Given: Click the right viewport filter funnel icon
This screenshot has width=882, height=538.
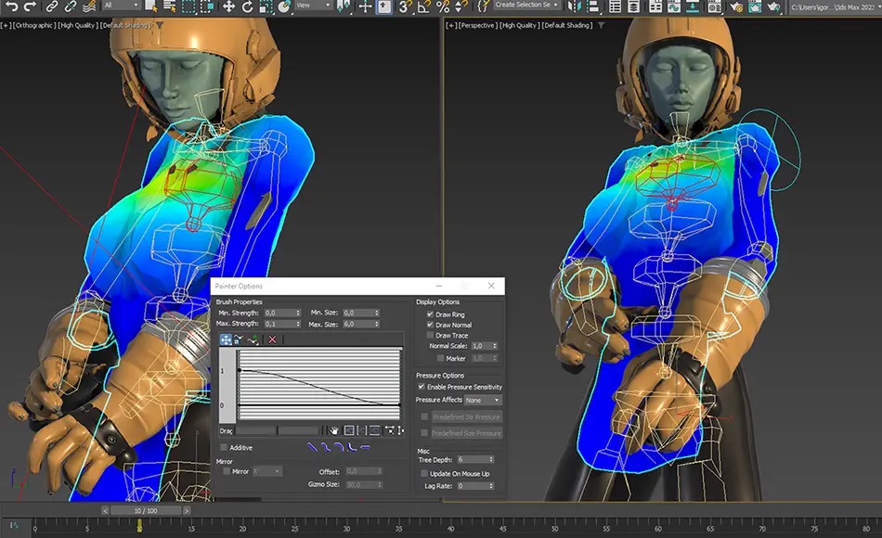Looking at the screenshot, I should coord(602,25).
